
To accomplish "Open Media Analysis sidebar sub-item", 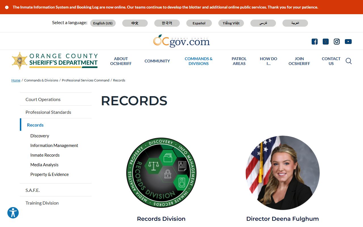I will [x=44, y=165].
